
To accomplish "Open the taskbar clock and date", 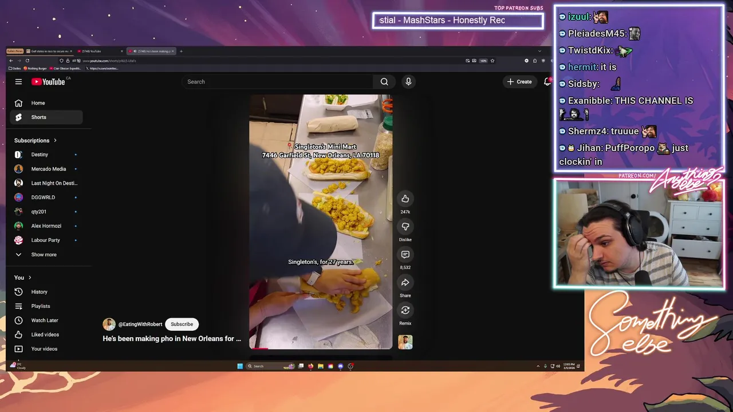I will pyautogui.click(x=569, y=366).
